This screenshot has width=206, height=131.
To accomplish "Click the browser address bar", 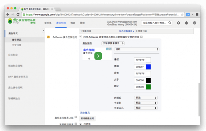I will click(x=102, y=15).
